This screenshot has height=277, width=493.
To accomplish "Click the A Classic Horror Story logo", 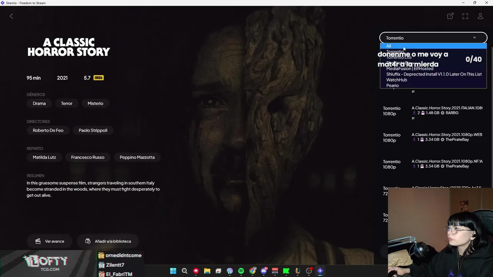I will (x=69, y=47).
